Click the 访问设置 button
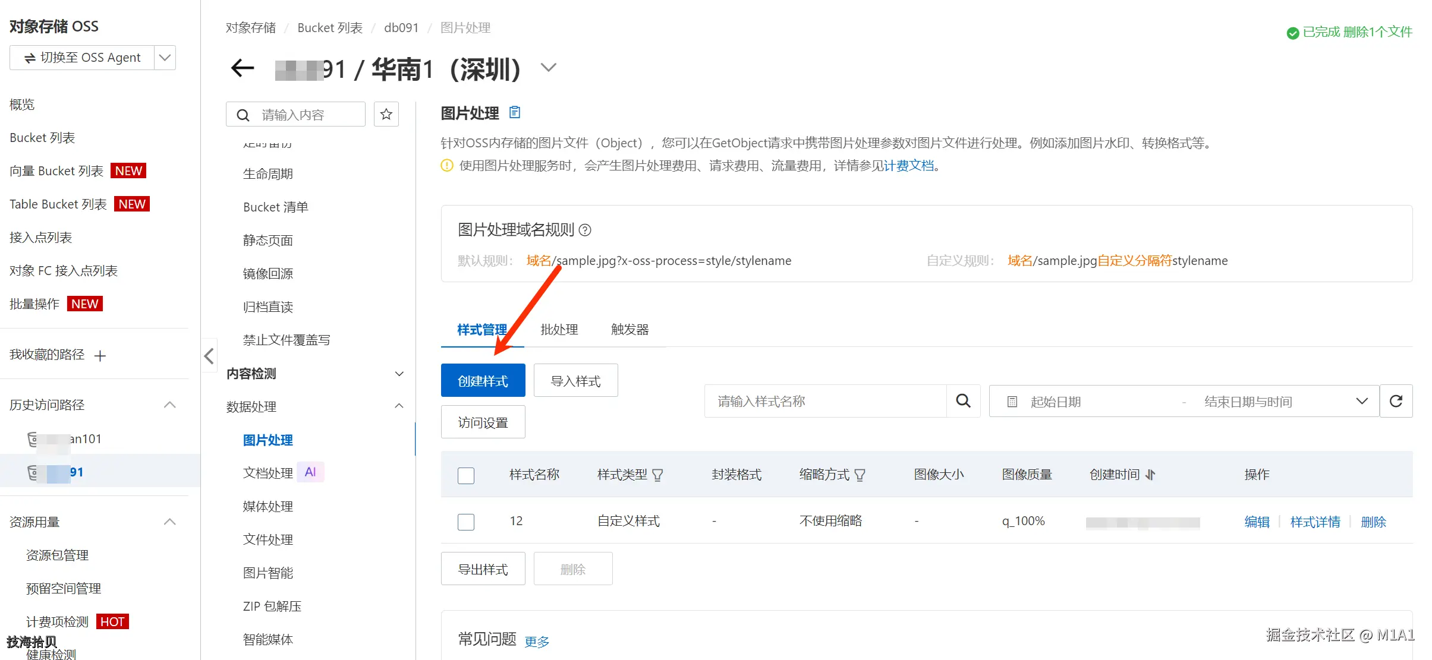1432x660 pixels. click(x=483, y=422)
